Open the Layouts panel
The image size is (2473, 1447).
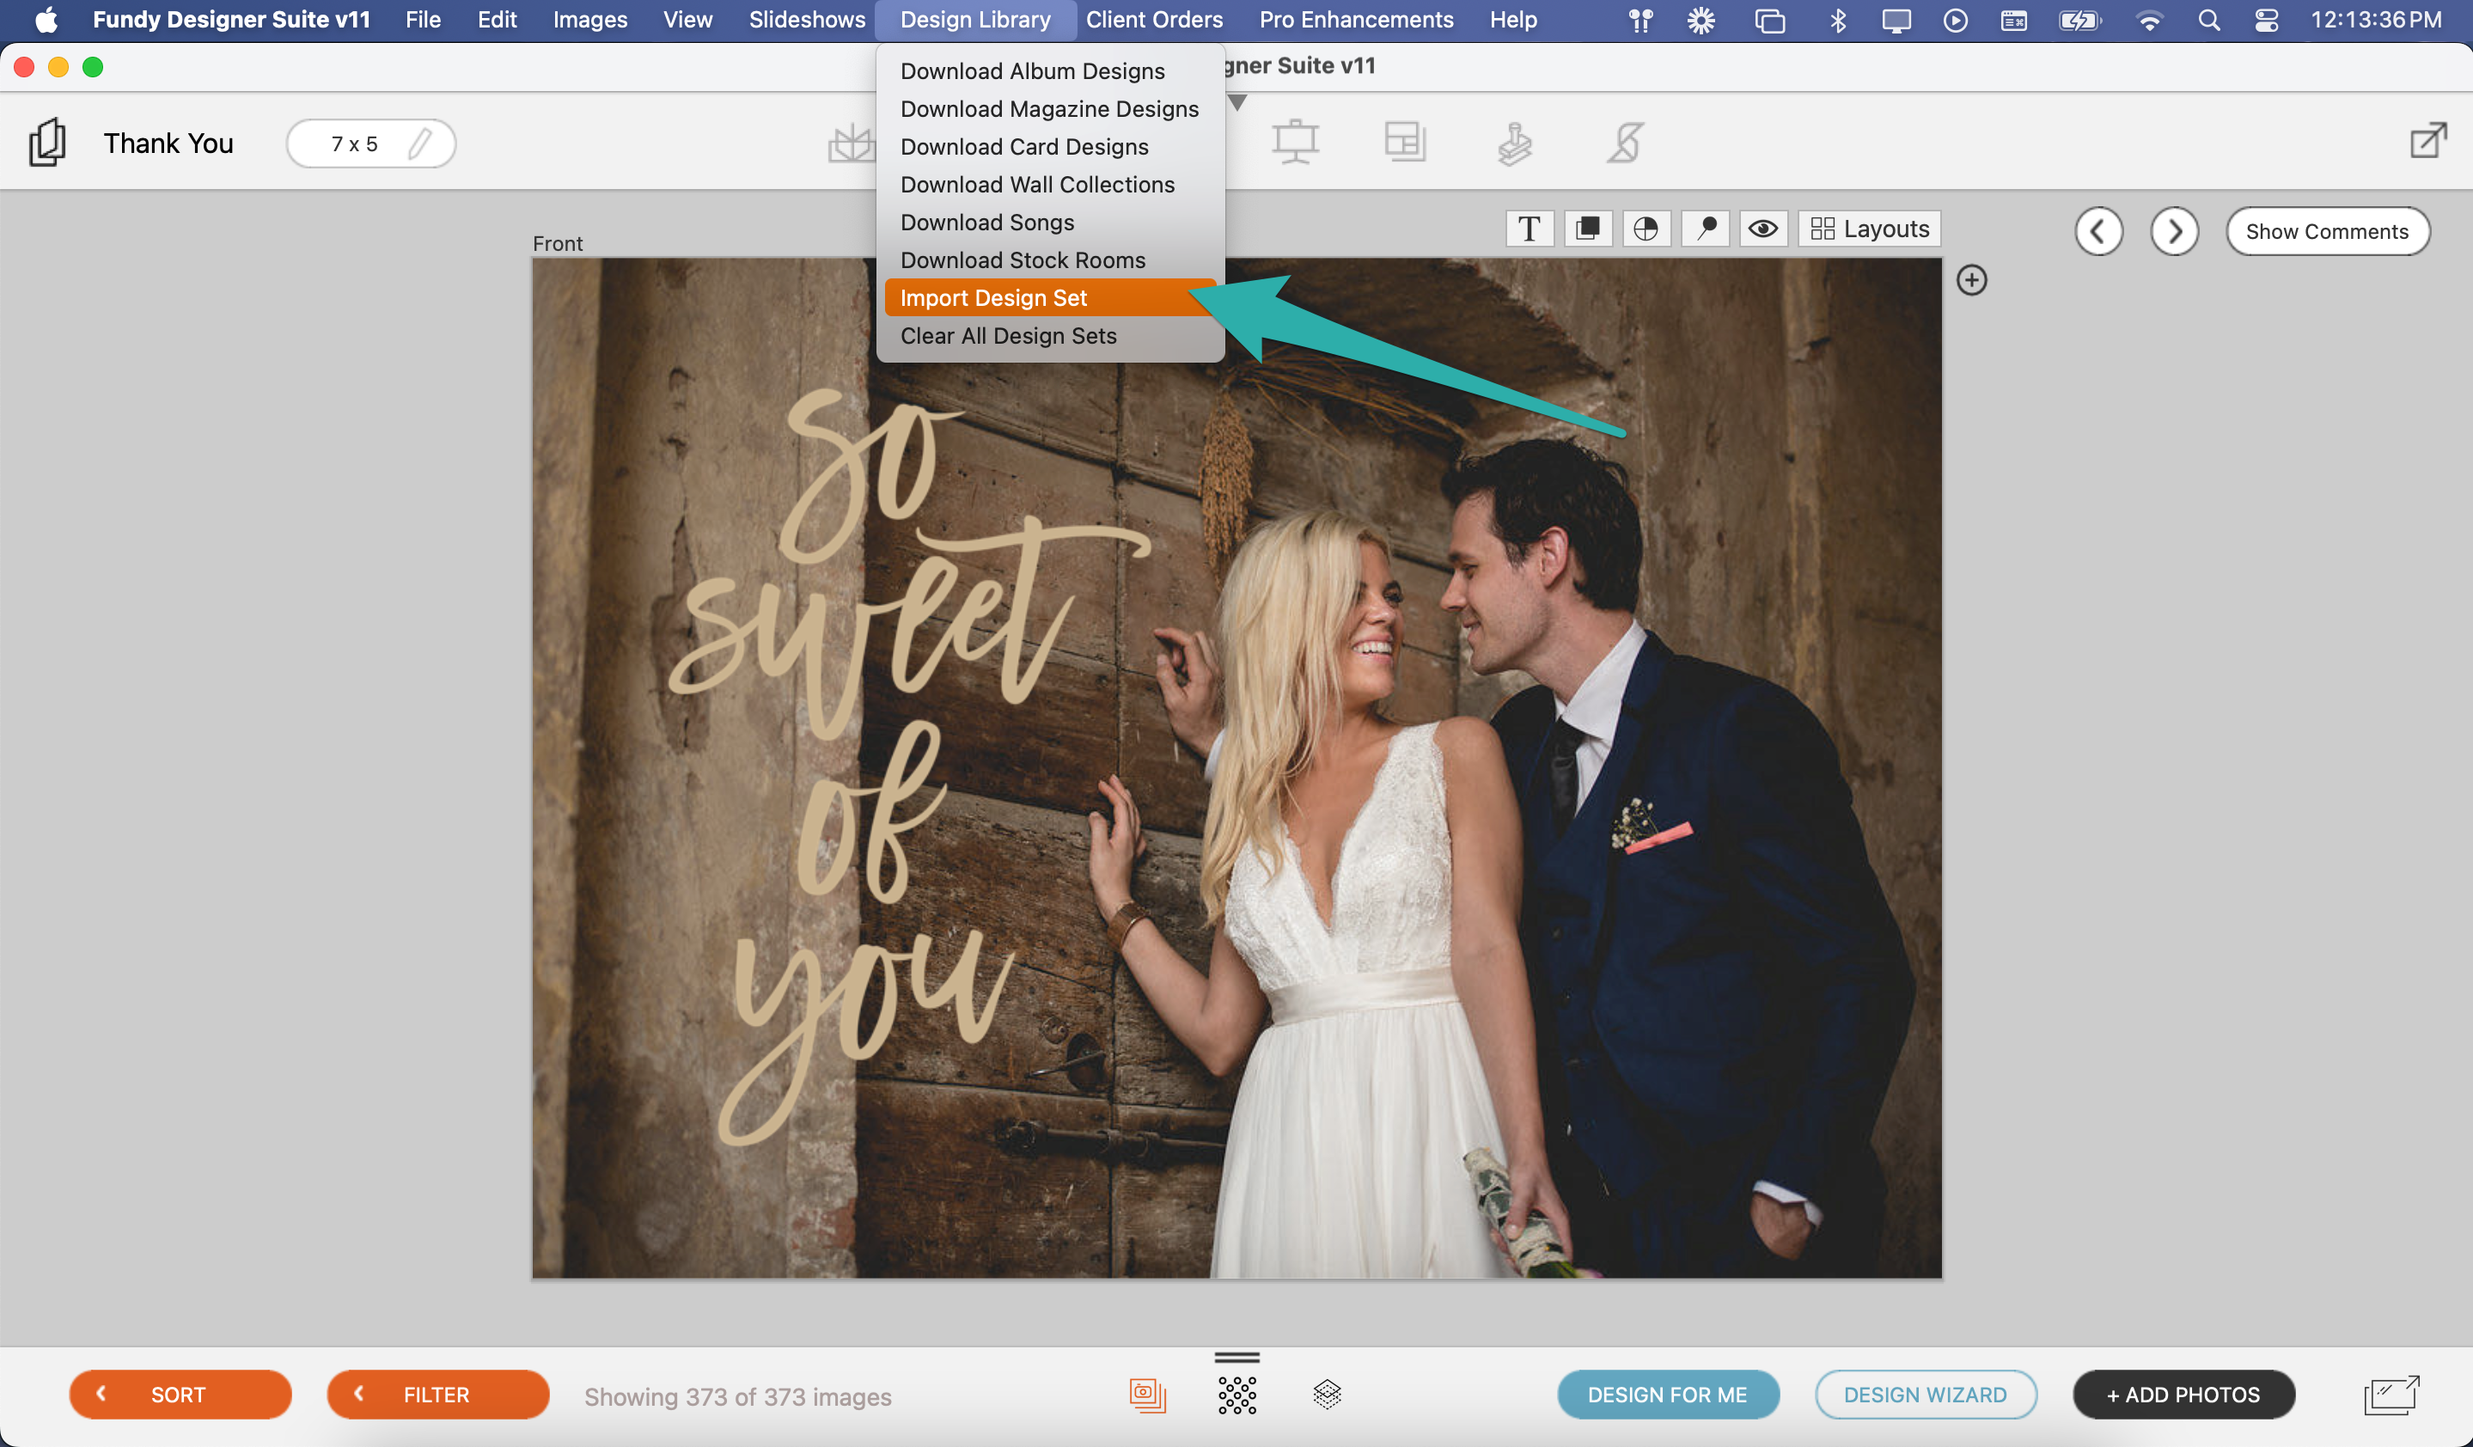tap(1870, 229)
